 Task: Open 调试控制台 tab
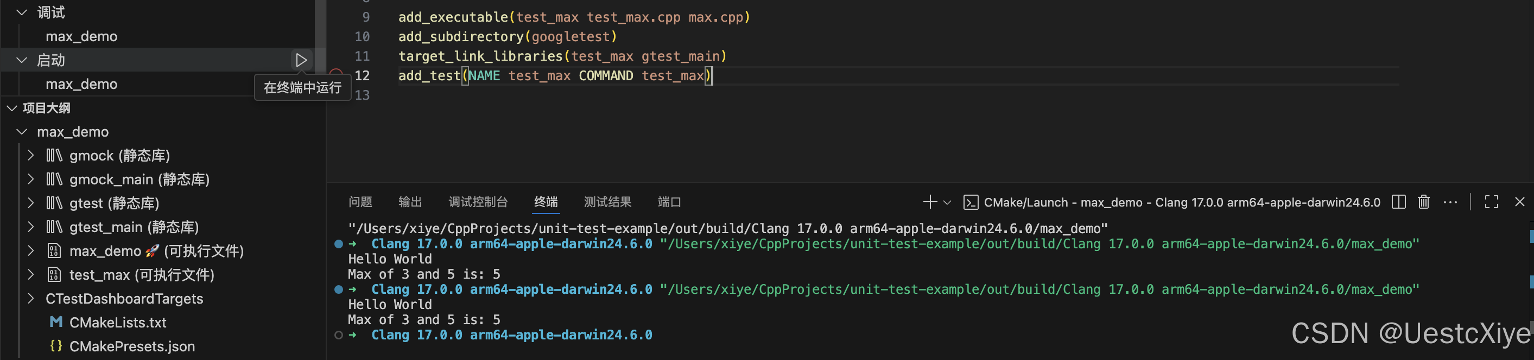478,202
